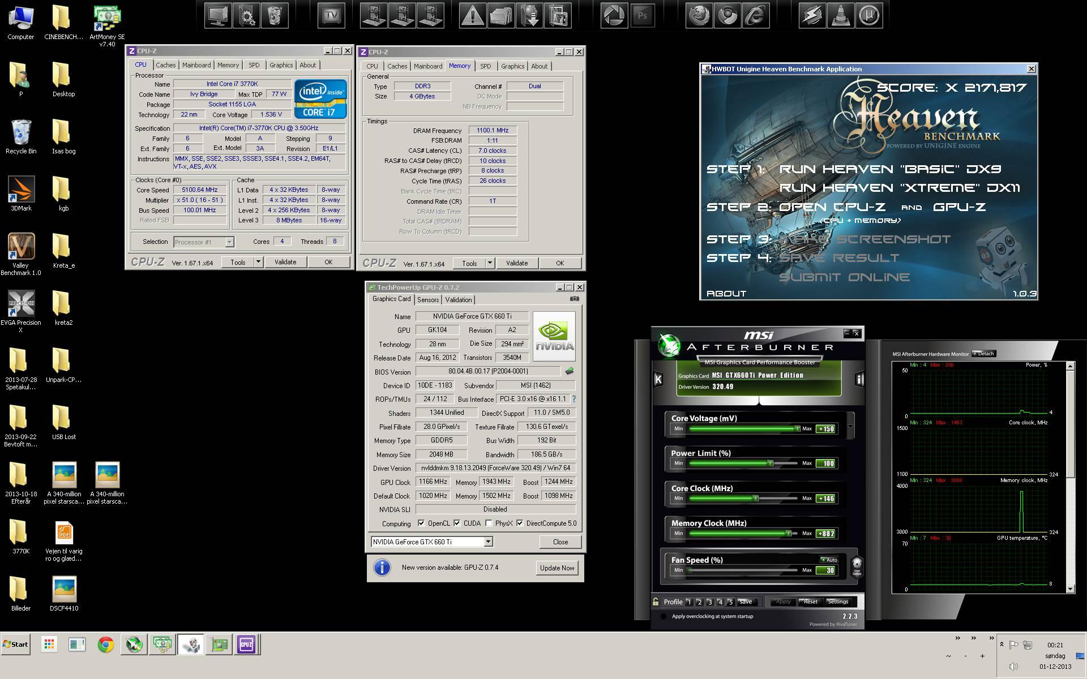Select Afterburner profile slot 5
This screenshot has height=679, width=1087.
[730, 601]
